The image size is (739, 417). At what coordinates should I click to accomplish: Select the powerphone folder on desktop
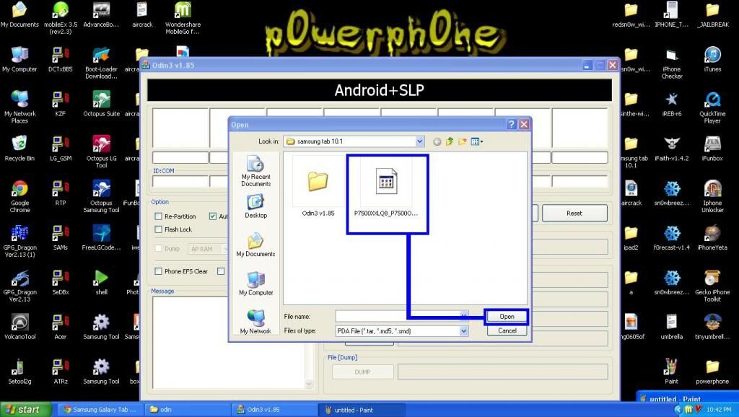click(712, 372)
